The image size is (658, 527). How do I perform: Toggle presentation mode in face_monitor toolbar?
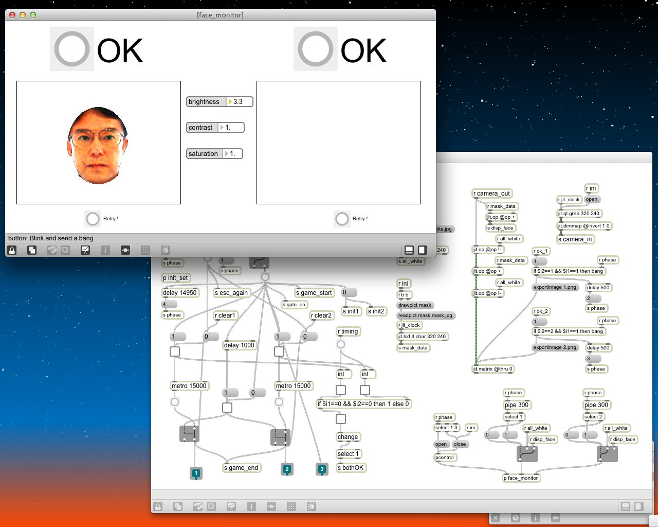85,250
